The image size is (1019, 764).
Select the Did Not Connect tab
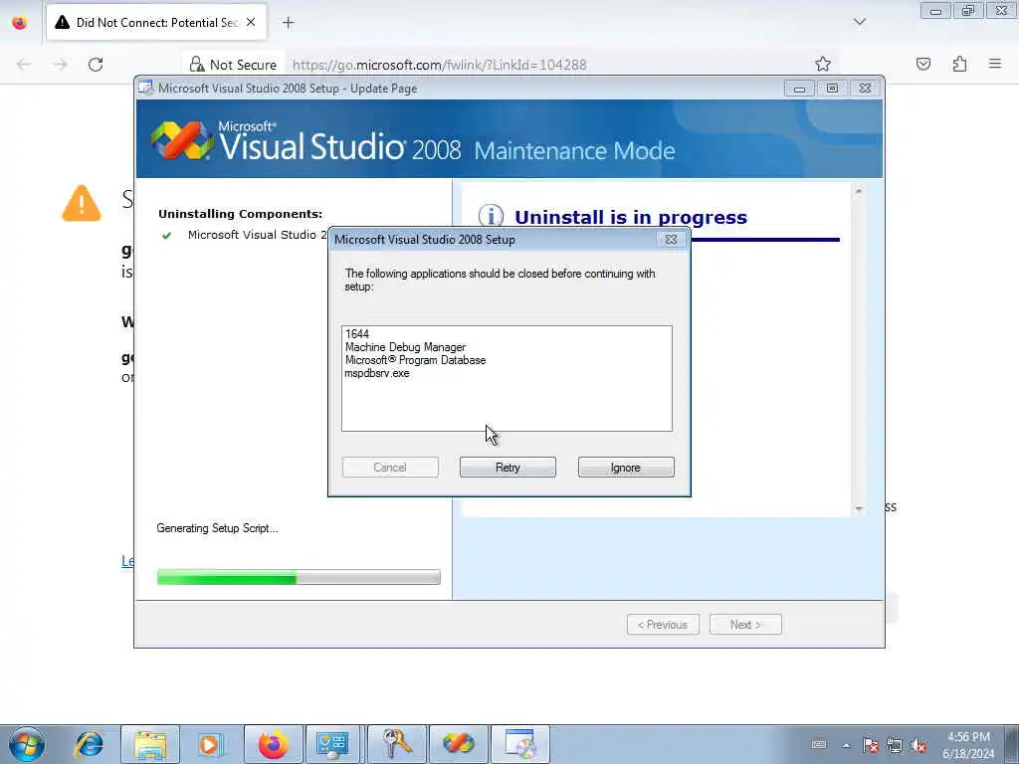click(x=156, y=23)
